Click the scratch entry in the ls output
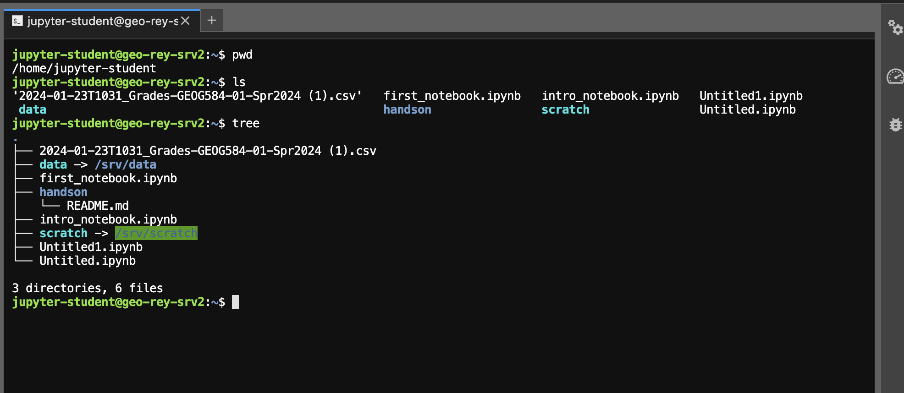The width and height of the screenshot is (904, 393). point(565,109)
